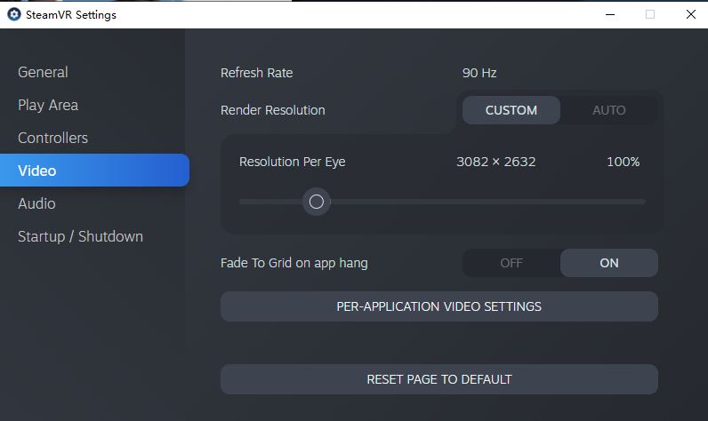
Task: Click the disabled maximize window icon
Action: pyautogui.click(x=650, y=14)
